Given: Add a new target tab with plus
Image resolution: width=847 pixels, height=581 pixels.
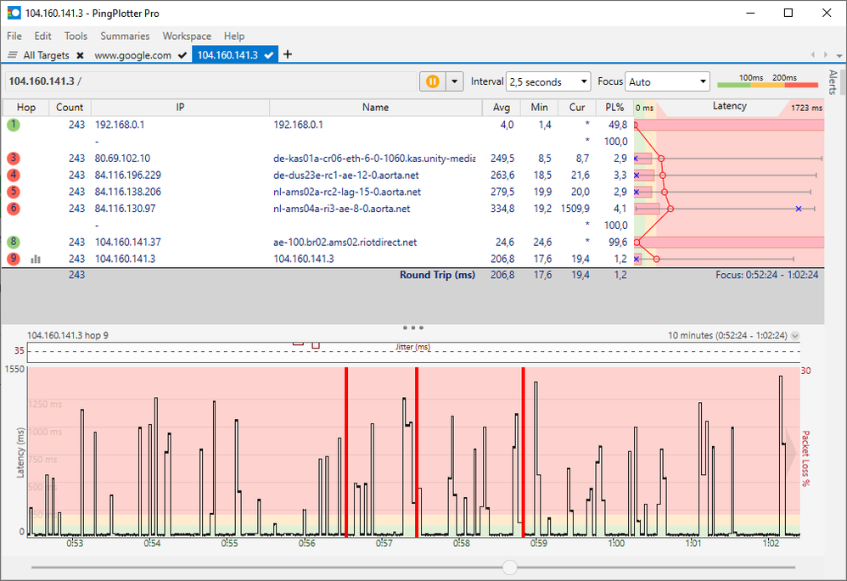Looking at the screenshot, I should [287, 55].
